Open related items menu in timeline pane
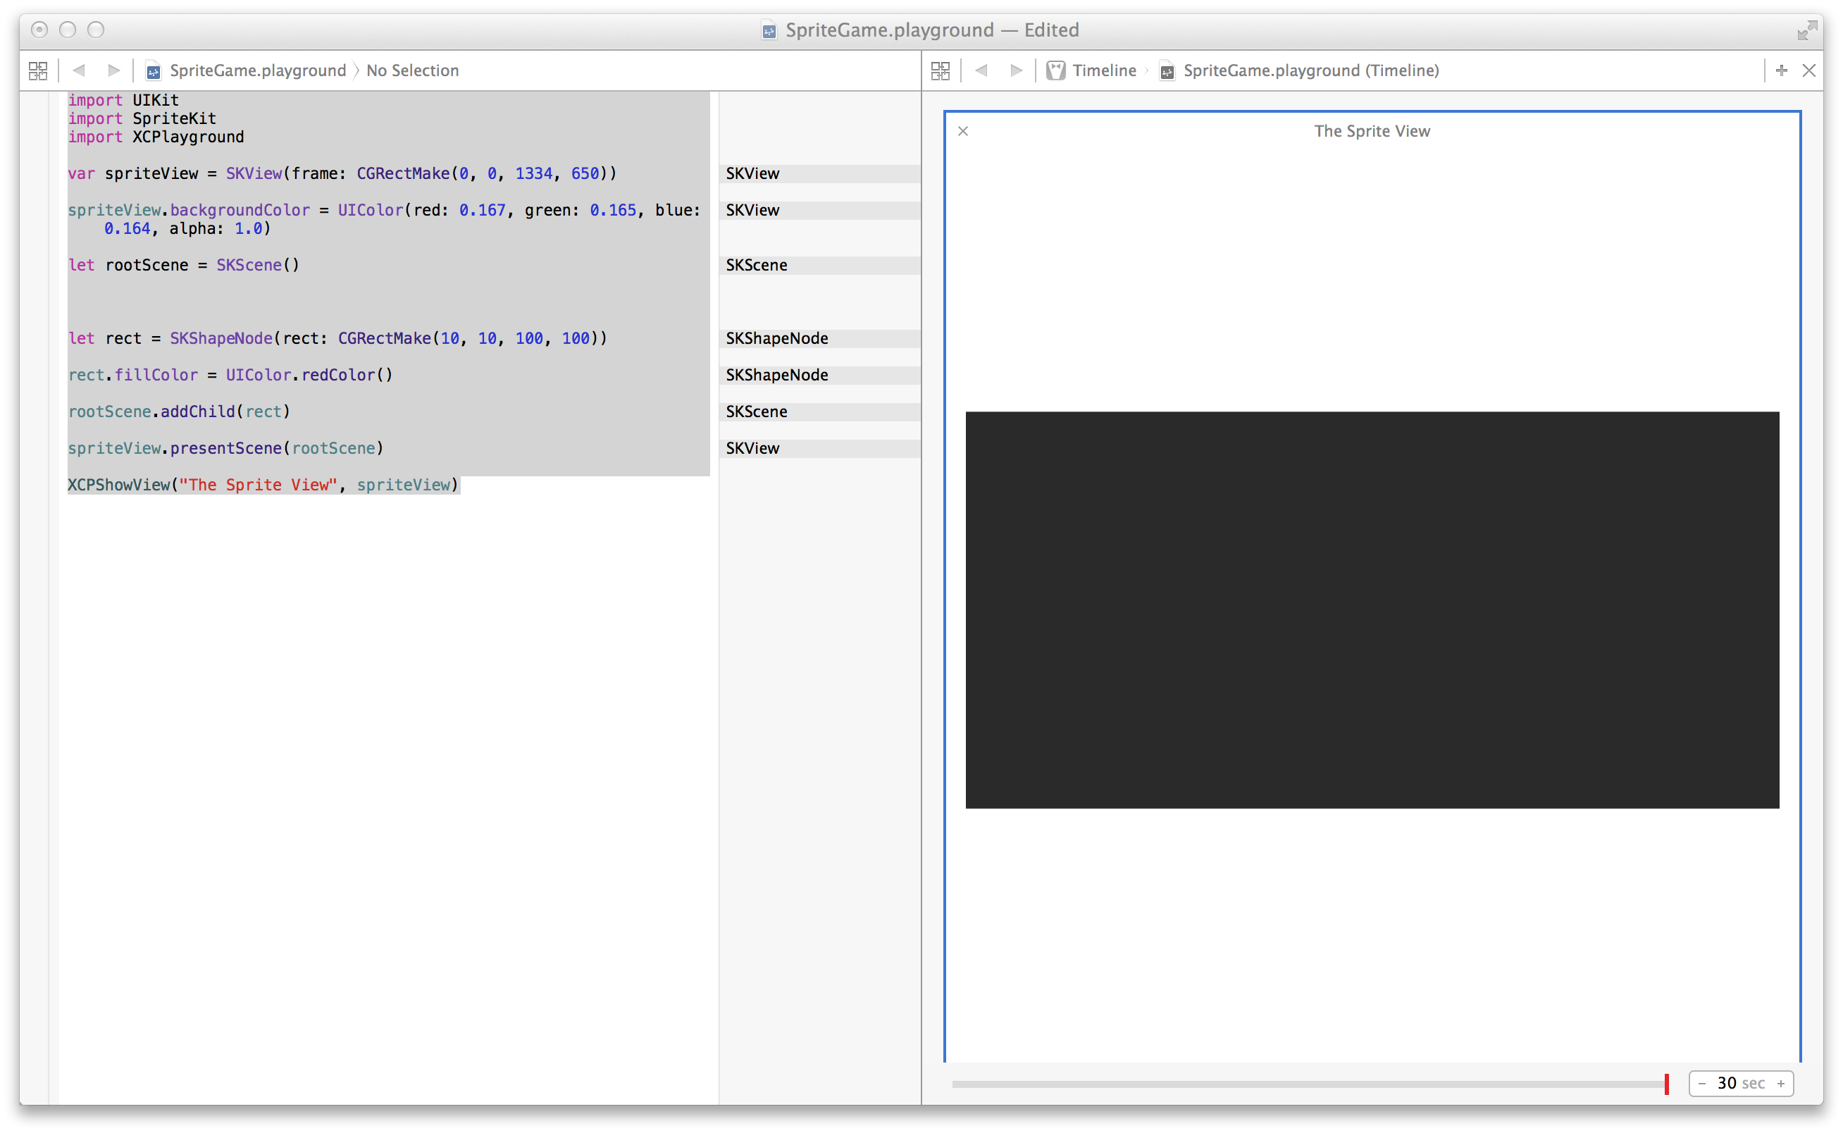1843x1133 pixels. [941, 70]
